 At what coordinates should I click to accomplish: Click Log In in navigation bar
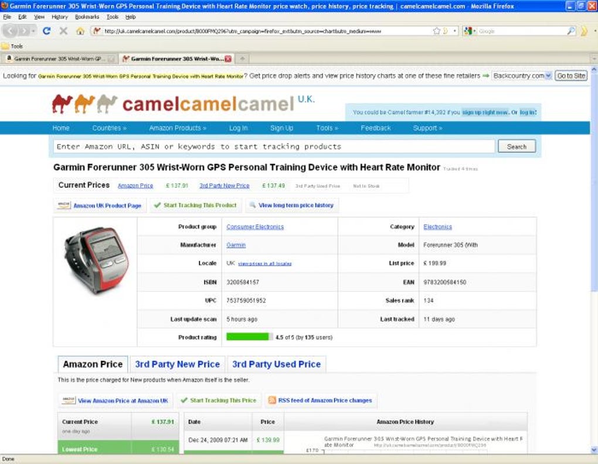[239, 128]
